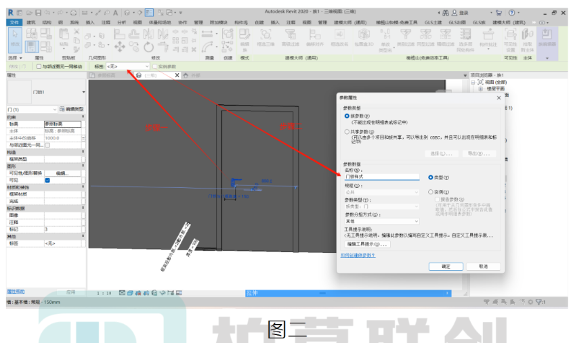573x343 pixels.
Task: Click the 登录 sign-in user icon
Action: pos(454,13)
